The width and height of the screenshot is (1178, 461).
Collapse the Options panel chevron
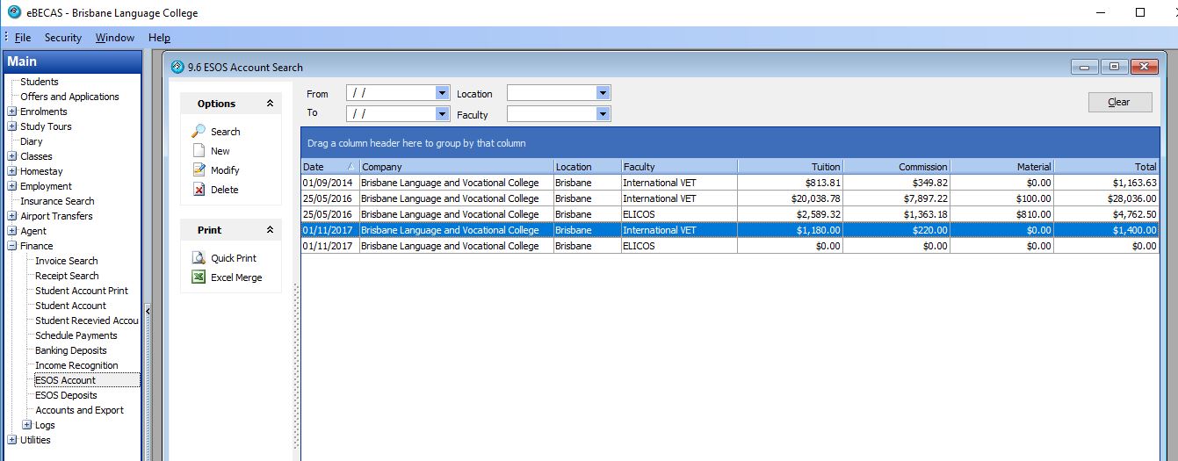pyautogui.click(x=270, y=104)
